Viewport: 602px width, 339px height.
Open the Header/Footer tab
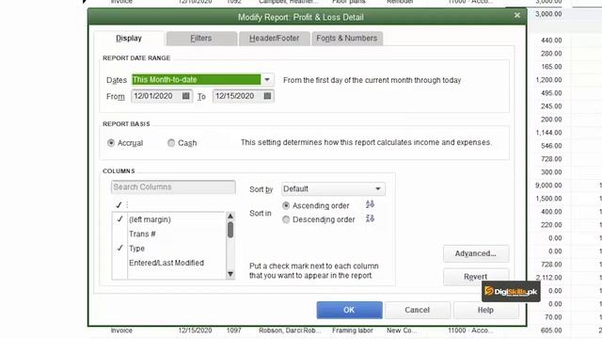[274, 39]
